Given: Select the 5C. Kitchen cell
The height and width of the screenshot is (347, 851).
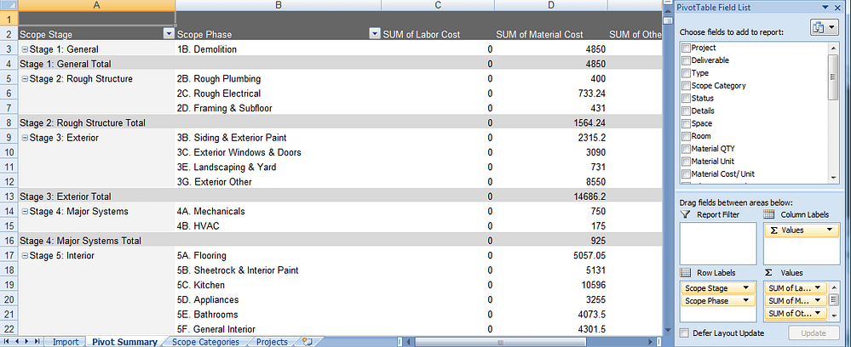Looking at the screenshot, I should click(278, 285).
